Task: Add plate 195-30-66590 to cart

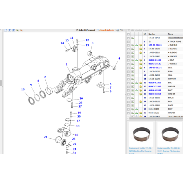Action: (x=132, y=105)
